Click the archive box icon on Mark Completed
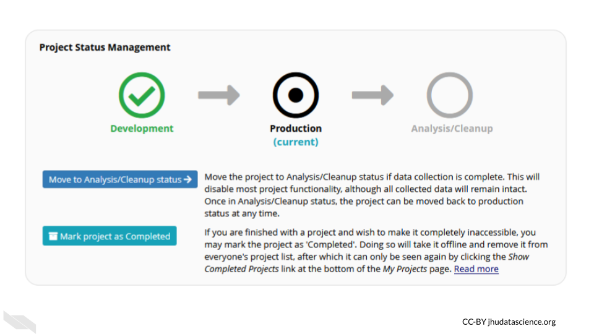This screenshot has width=594, height=334. [x=53, y=236]
